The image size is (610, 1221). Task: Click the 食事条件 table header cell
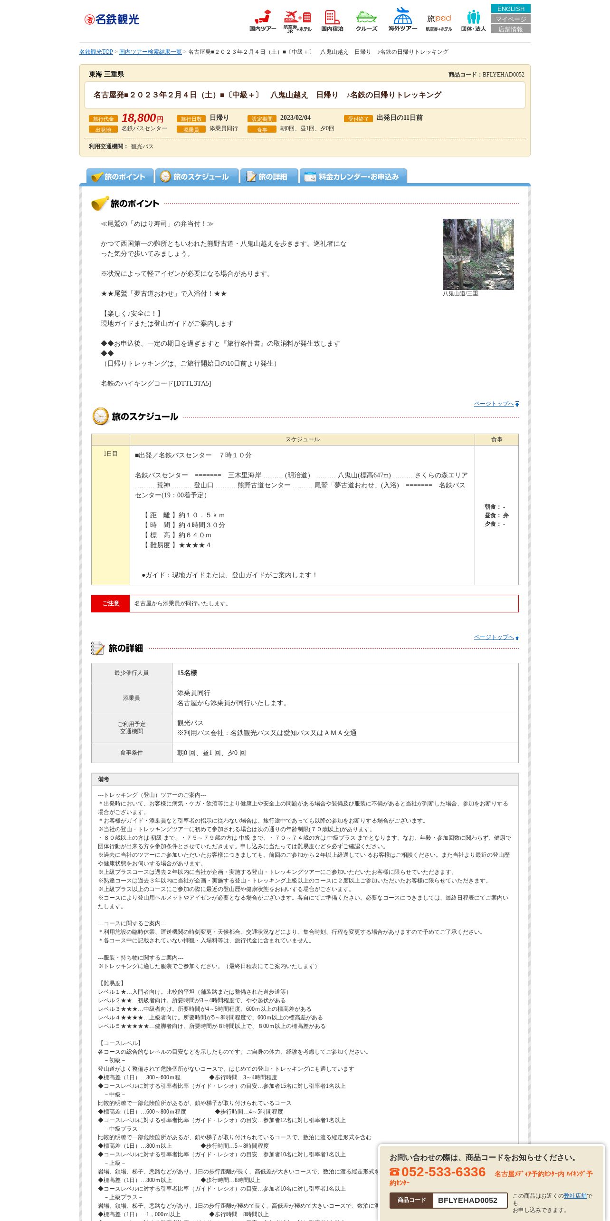coord(132,753)
